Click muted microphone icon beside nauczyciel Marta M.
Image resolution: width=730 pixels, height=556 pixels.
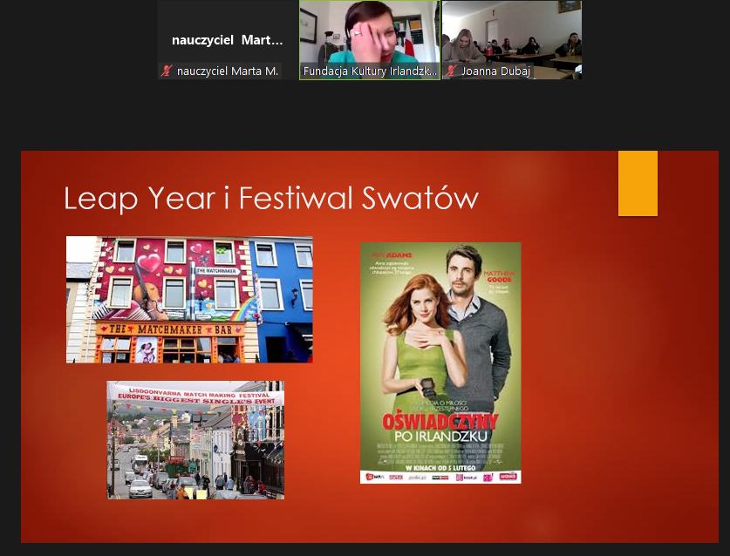[167, 71]
